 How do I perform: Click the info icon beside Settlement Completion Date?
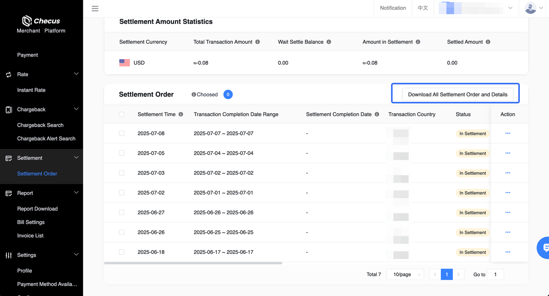(377, 114)
